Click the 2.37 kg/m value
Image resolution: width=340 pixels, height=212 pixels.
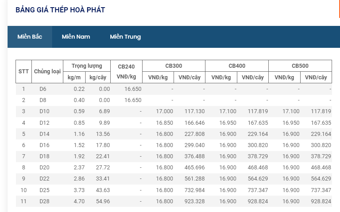pyautogui.click(x=79, y=167)
